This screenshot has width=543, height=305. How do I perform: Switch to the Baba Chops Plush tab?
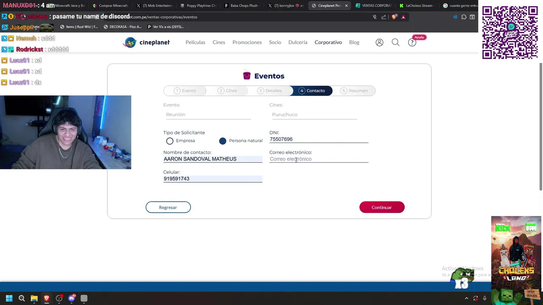tap(242, 6)
